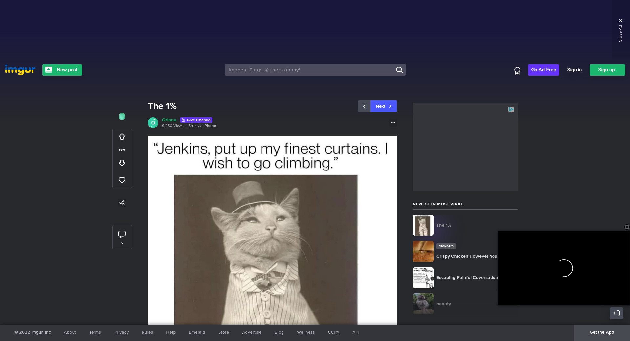Downvote the post with the down arrow
Screen dimensions: 630x341
click(122, 163)
